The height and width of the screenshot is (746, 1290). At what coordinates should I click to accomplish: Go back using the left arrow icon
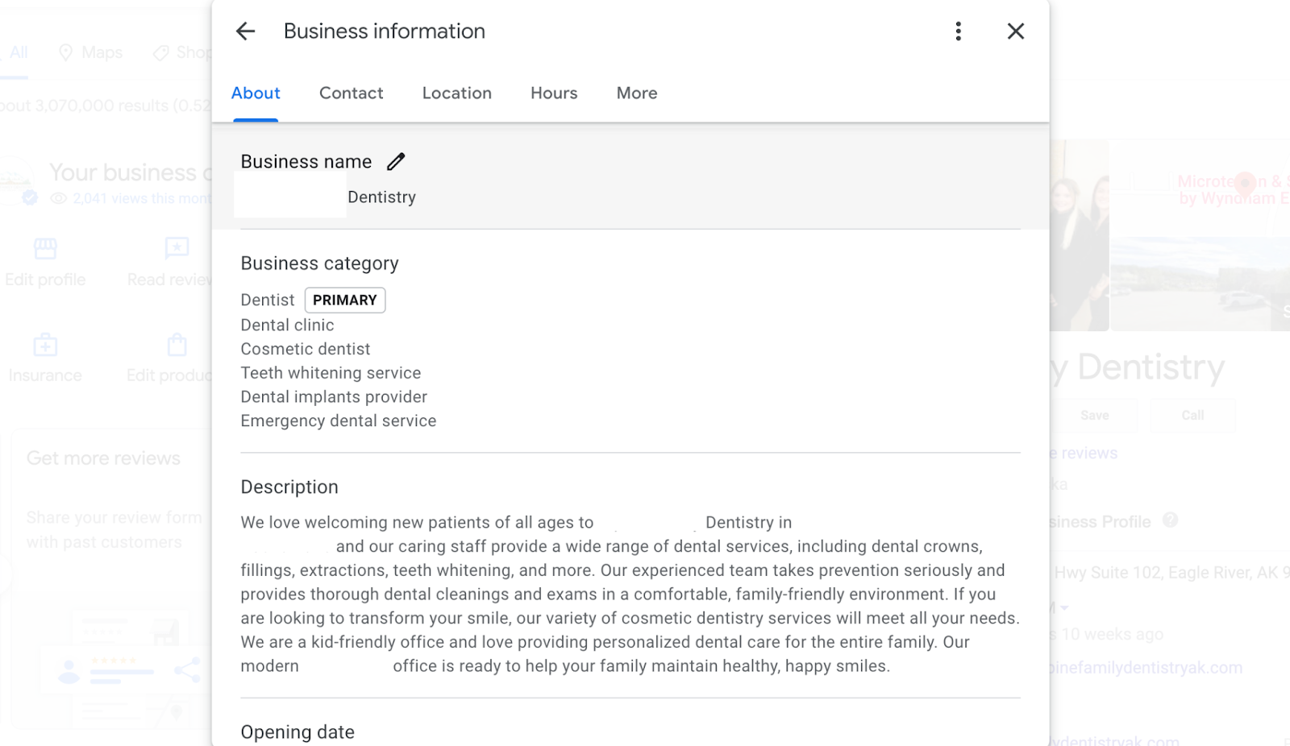click(x=245, y=31)
